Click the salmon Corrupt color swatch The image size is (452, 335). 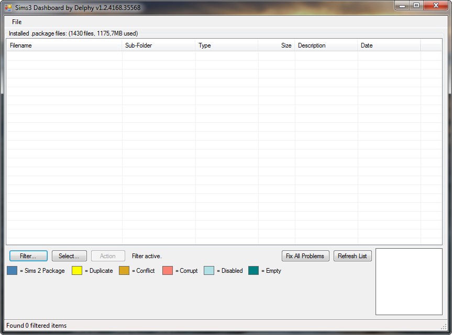click(x=168, y=271)
